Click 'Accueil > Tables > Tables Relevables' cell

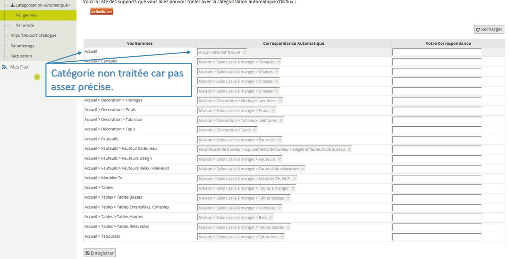tap(117, 226)
